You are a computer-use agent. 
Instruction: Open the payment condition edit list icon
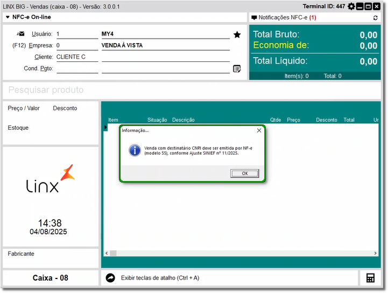pos(237,68)
